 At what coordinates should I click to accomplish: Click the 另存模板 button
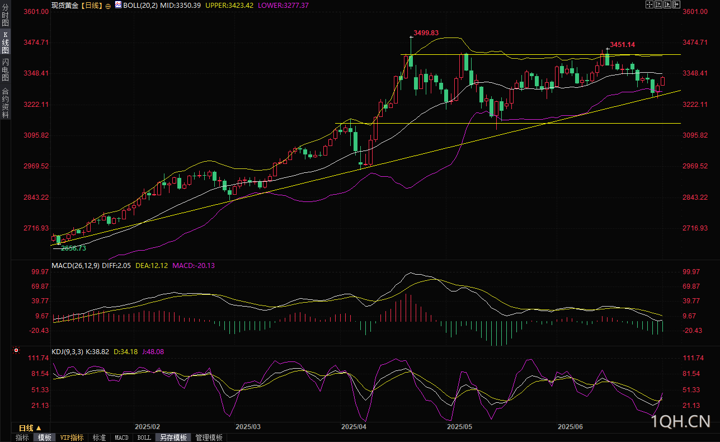(173, 438)
